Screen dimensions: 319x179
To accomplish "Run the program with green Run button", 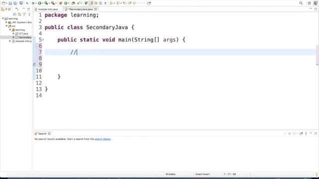I will (x=39, y=3).
